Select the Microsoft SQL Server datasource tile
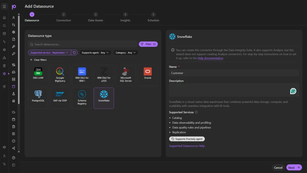This screenshot has width=307, height=173. coord(126,75)
